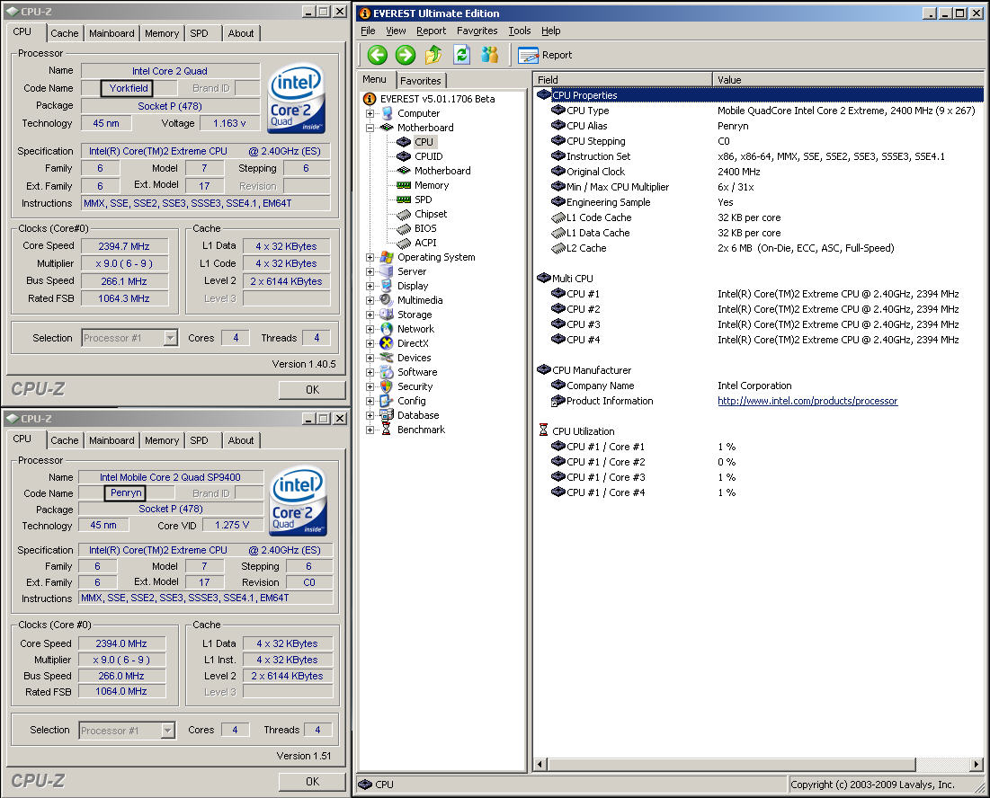This screenshot has height=798, width=990.
Task: Select the Computer icon in tree
Action: click(x=387, y=113)
